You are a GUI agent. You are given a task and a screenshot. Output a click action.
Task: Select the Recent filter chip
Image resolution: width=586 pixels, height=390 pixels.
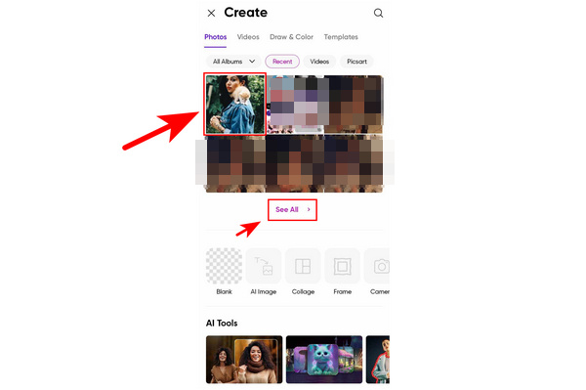tap(282, 62)
